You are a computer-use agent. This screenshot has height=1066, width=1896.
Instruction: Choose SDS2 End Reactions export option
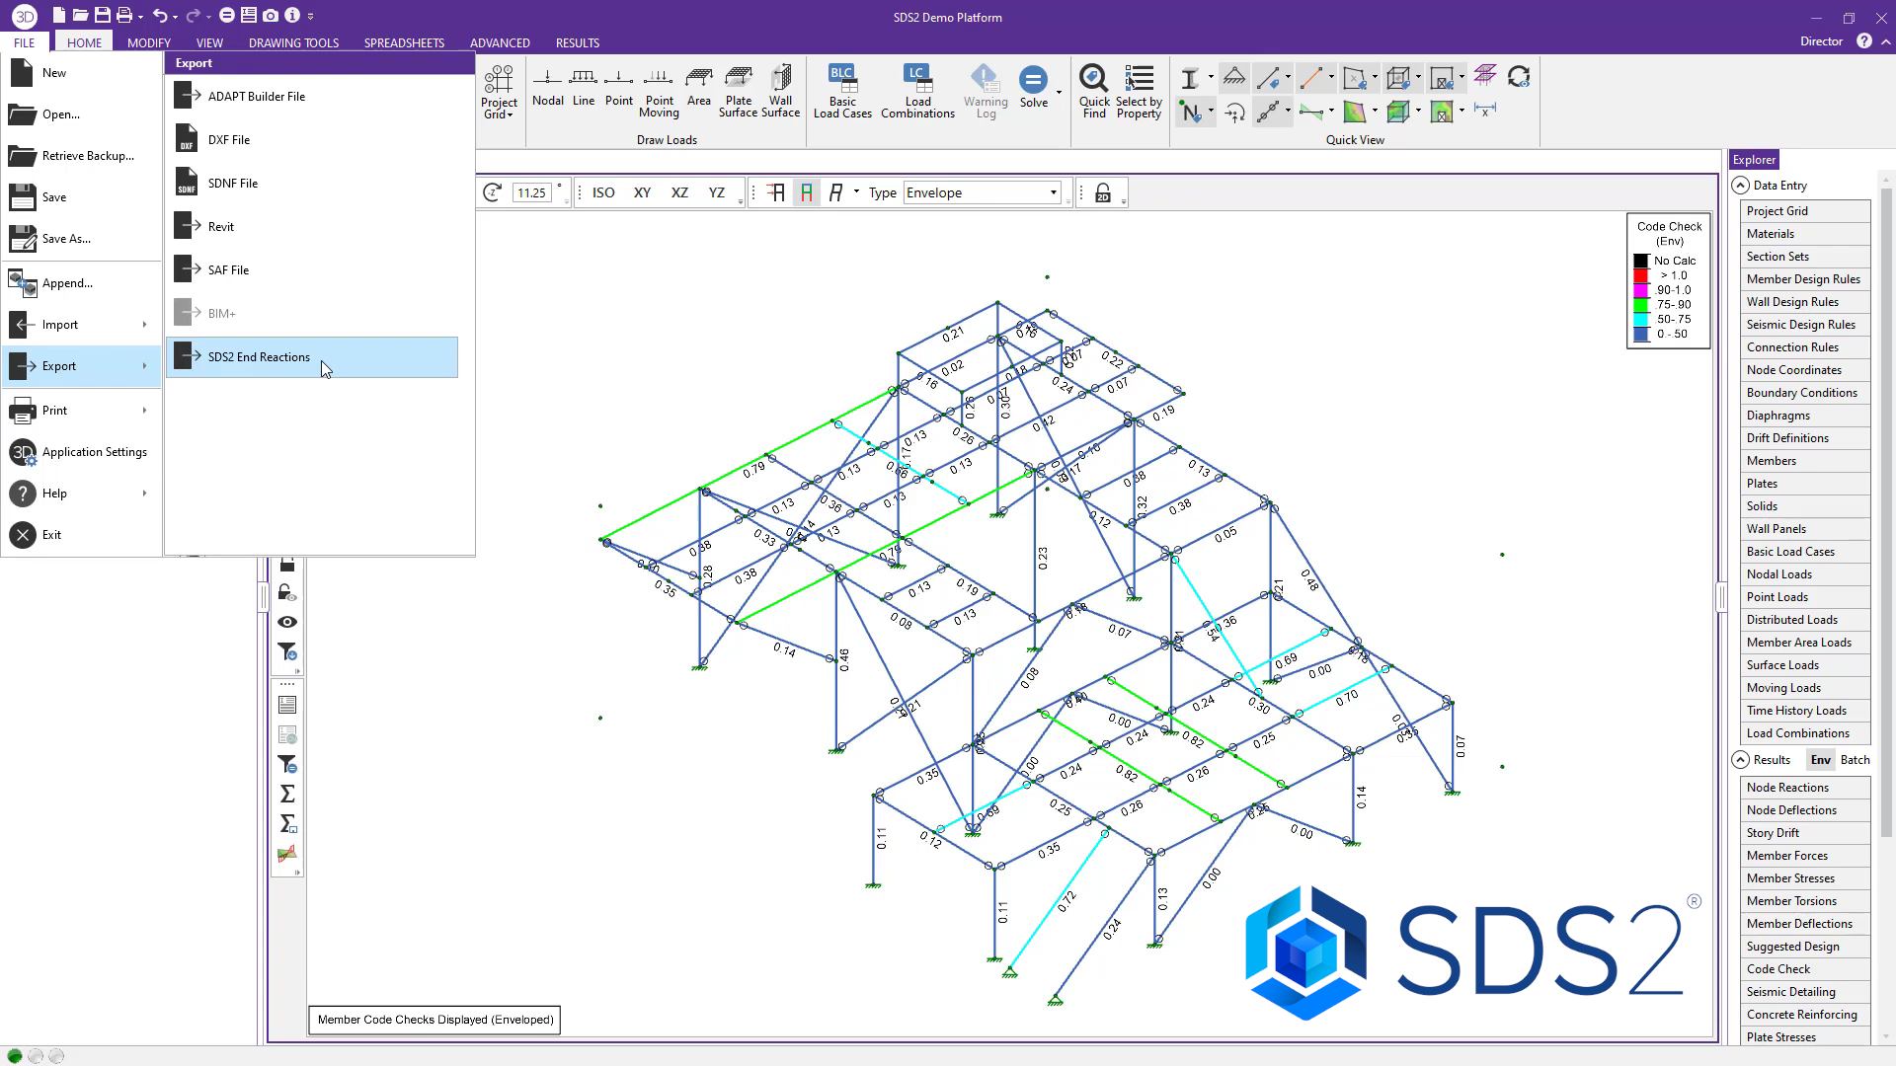pyautogui.click(x=259, y=357)
